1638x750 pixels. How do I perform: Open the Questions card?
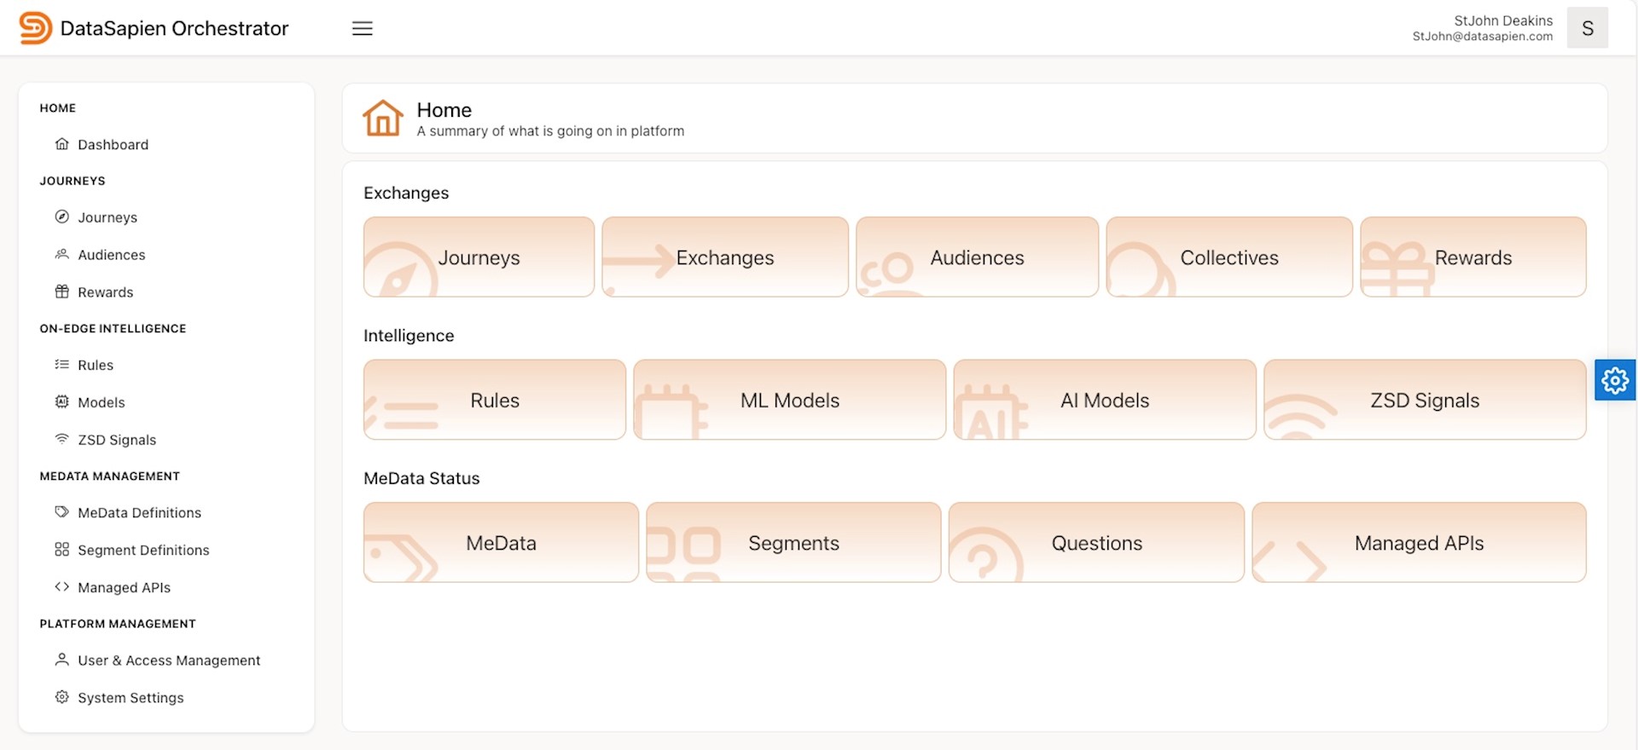coord(1096,543)
